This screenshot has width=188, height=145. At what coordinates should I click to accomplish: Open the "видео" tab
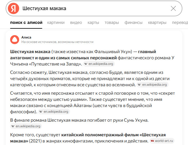pyautogui.click(x=76, y=22)
